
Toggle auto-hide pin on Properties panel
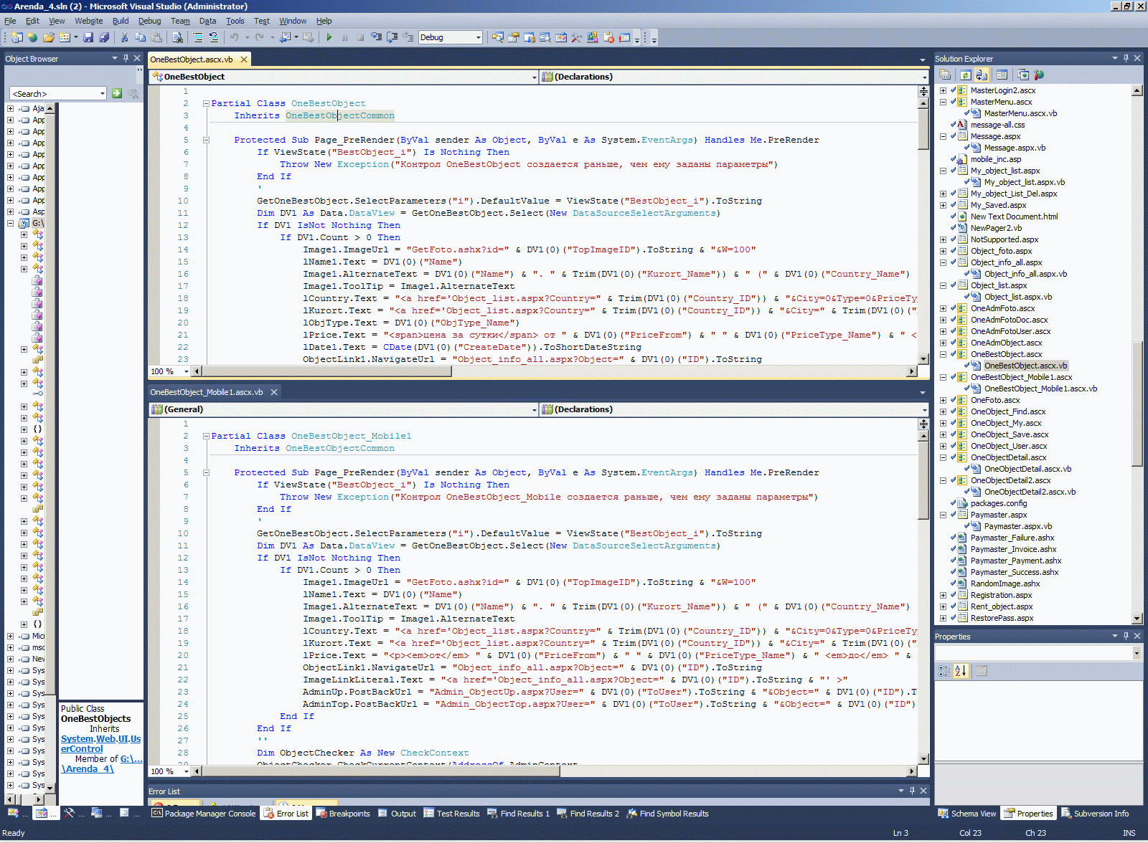click(x=1126, y=637)
